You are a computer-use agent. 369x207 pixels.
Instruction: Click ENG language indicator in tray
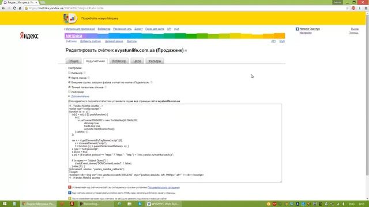[x=352, y=204]
